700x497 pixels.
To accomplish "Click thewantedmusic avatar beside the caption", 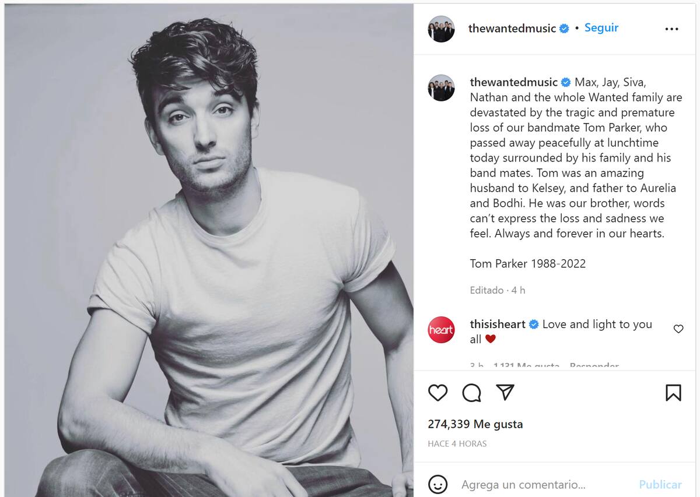I will click(x=441, y=88).
